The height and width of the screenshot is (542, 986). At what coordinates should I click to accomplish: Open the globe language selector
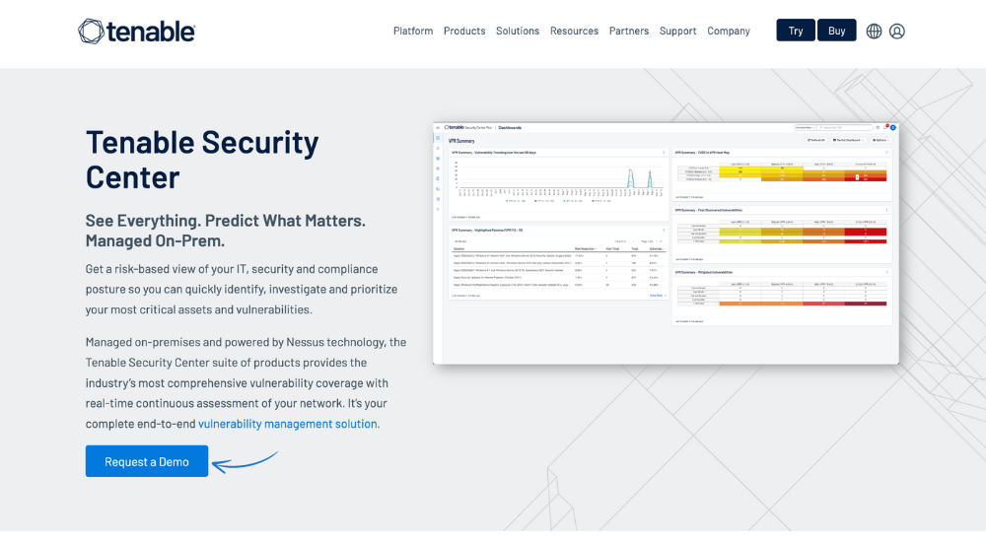(x=874, y=31)
